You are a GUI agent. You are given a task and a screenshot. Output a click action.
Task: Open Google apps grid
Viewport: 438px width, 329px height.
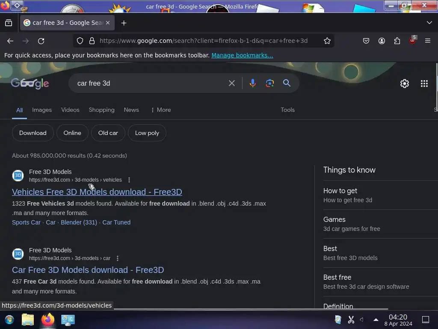(x=424, y=84)
